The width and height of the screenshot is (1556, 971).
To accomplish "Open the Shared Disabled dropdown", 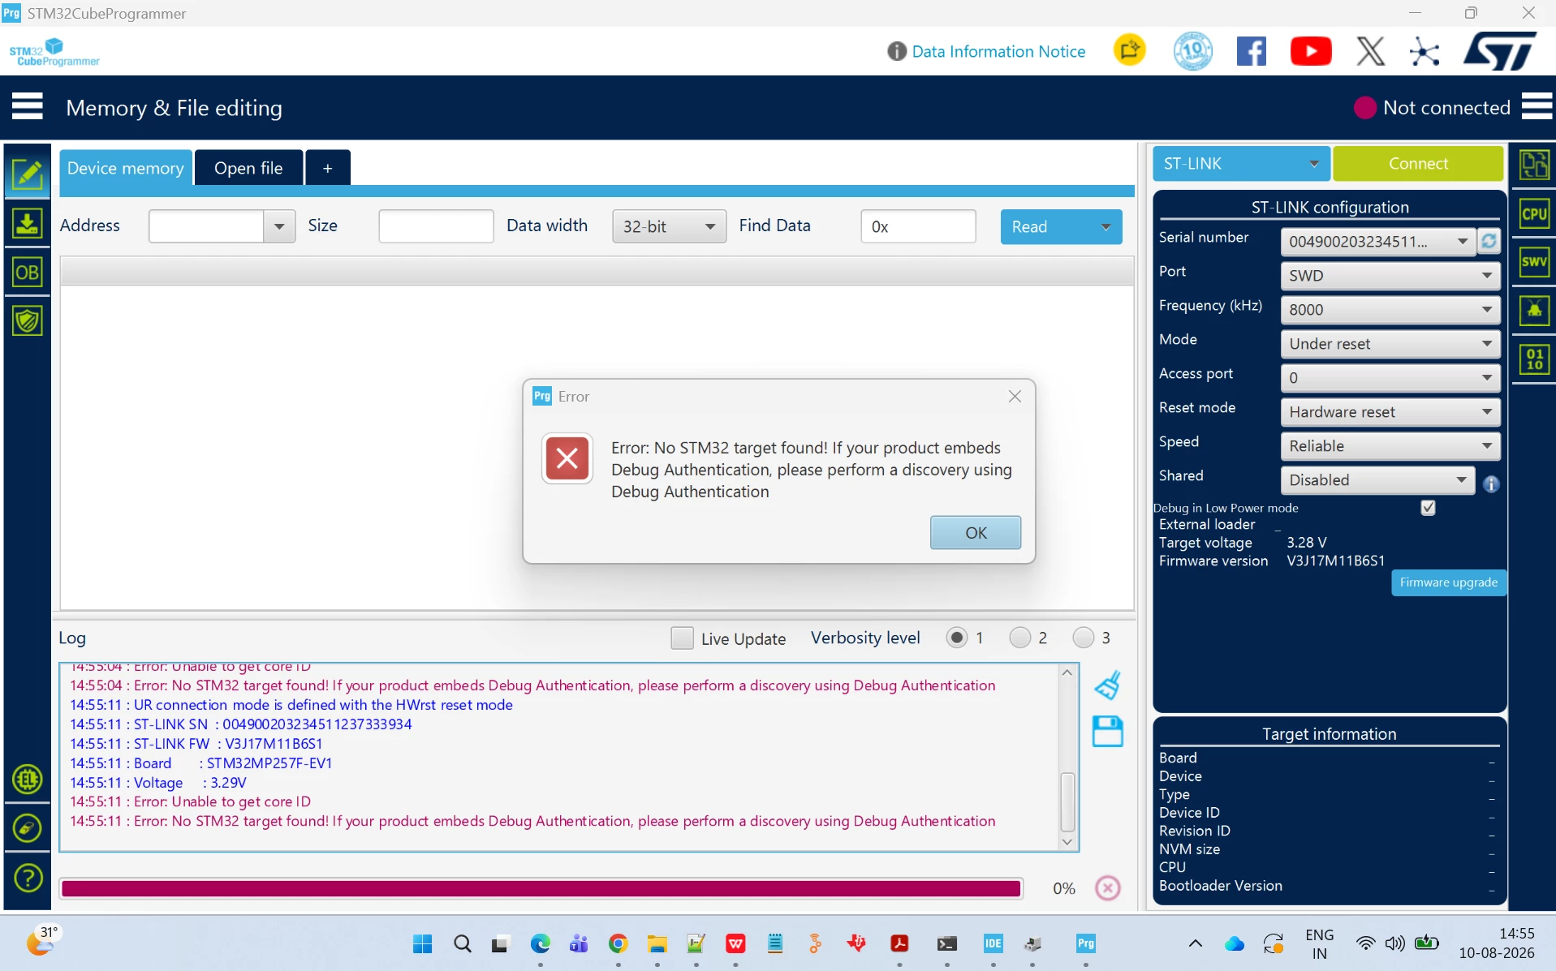I will click(x=1377, y=480).
